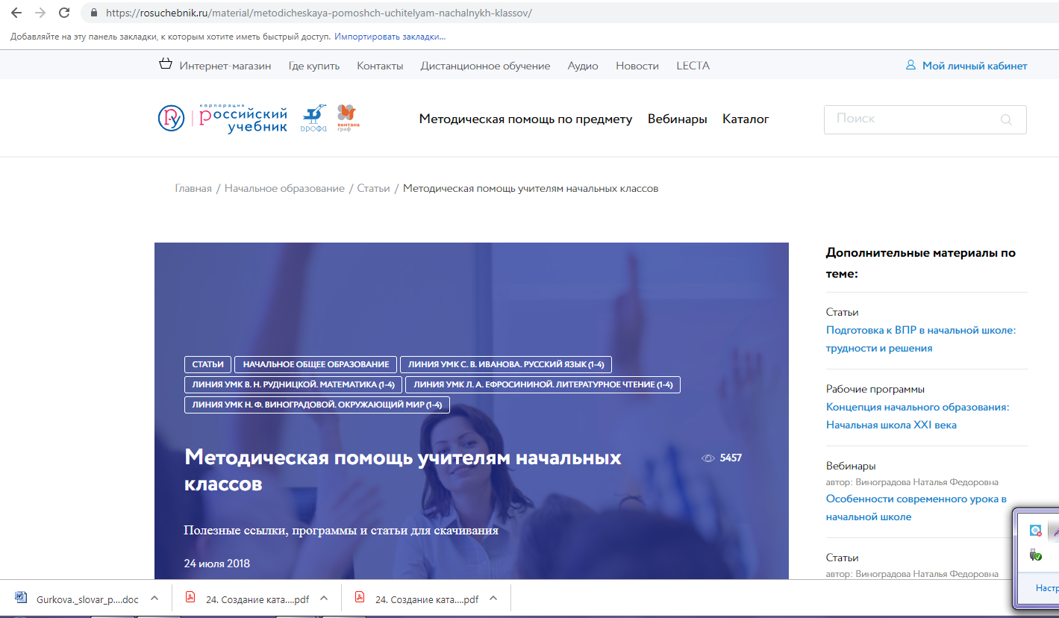Screen dimensions: 1059x618
Task: Expand options for Gurkova._slovar doc download
Action: pyautogui.click(x=154, y=599)
